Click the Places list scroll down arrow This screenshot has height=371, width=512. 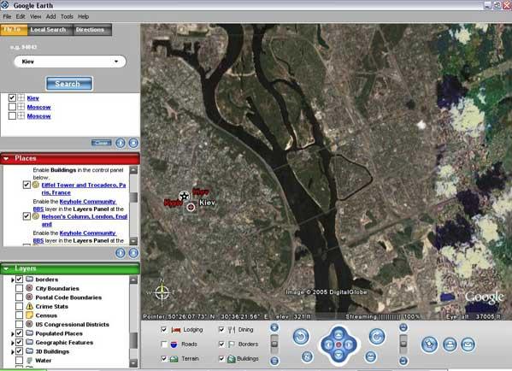click(133, 241)
